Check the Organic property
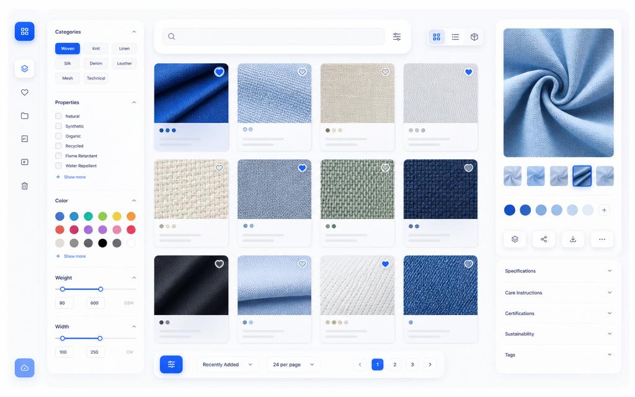Screen dimensions: 635x397 (58, 136)
